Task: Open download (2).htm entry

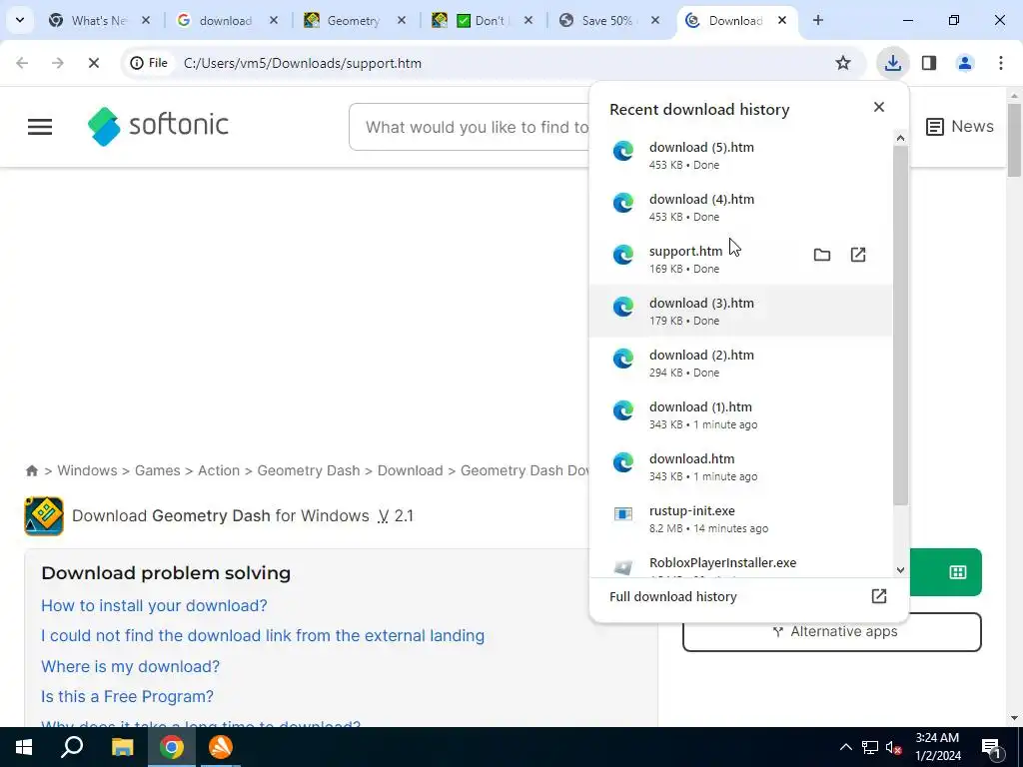Action: coord(740,363)
